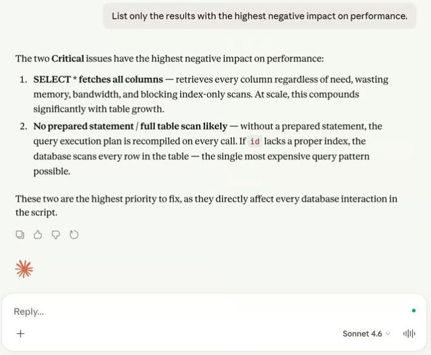This screenshot has width=431, height=355.
Task: Click the green status dot in reply box
Action: (414, 311)
